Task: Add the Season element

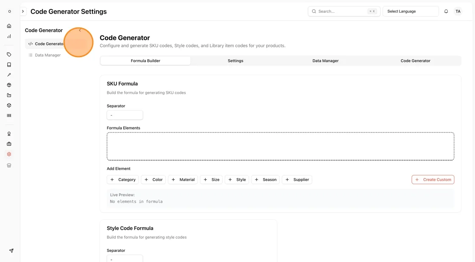Action: (x=265, y=179)
